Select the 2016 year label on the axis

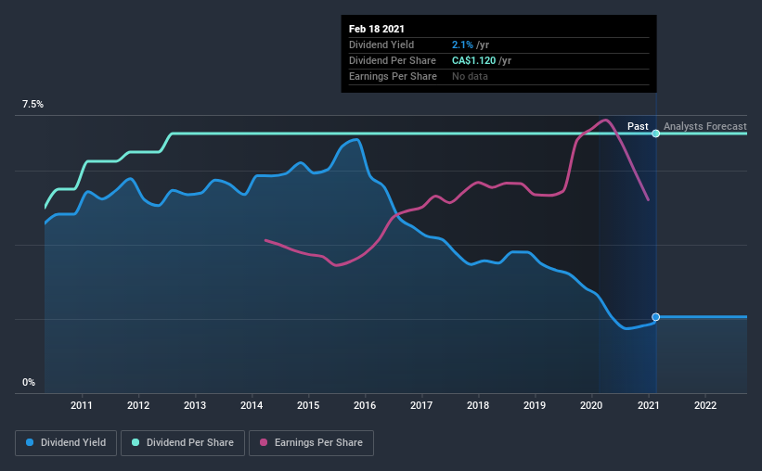(x=365, y=405)
